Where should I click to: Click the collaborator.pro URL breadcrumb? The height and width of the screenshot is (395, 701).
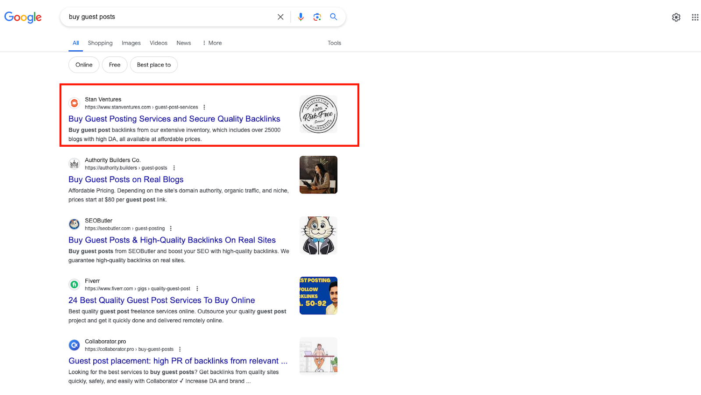129,349
